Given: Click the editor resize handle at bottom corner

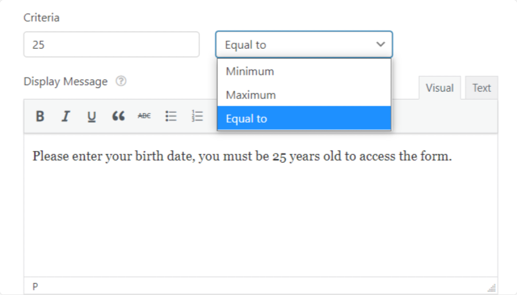Looking at the screenshot, I should (x=492, y=288).
